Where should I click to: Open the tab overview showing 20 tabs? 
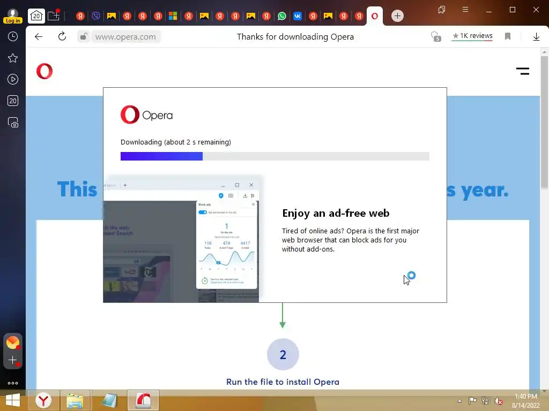(36, 16)
